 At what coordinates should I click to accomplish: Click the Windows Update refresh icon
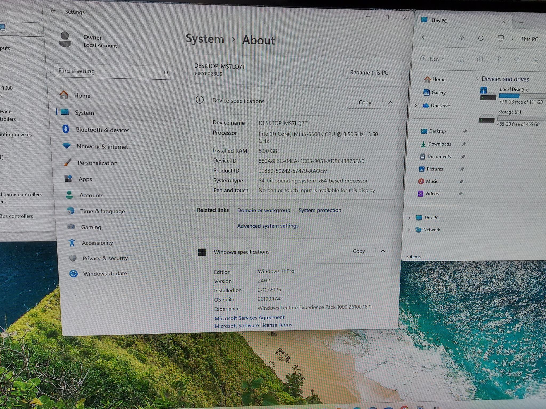[73, 273]
